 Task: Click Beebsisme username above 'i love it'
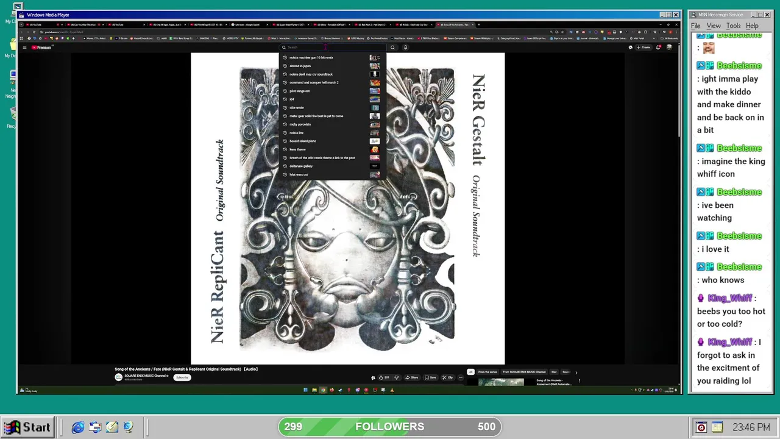coord(739,236)
